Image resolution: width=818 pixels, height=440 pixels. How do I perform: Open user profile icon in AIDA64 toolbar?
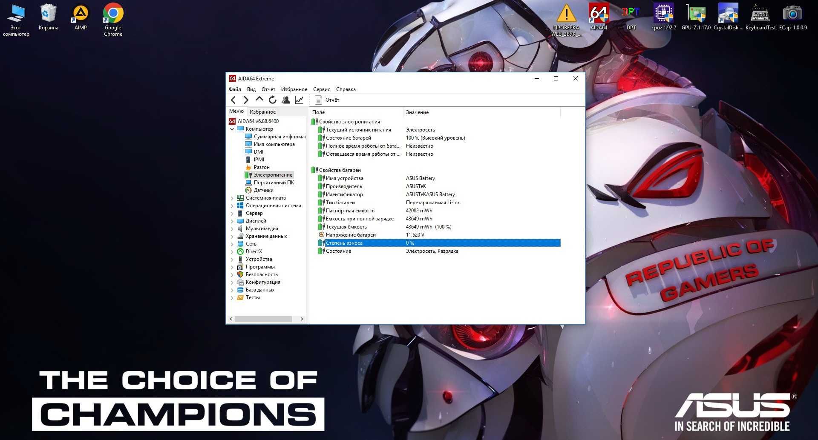pyautogui.click(x=286, y=100)
